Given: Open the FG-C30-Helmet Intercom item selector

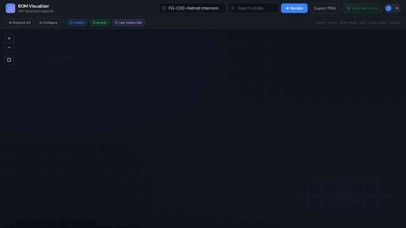Looking at the screenshot, I should click(x=193, y=8).
